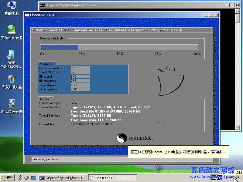Click the Ghost progress indicator bar
Image resolution: width=243 pixels, height=182 pixels.
tap(119, 47)
